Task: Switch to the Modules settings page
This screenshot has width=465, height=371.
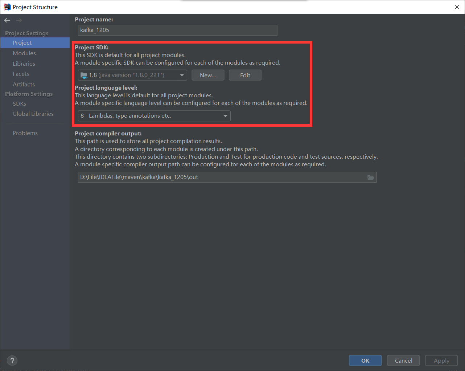Action: point(24,53)
